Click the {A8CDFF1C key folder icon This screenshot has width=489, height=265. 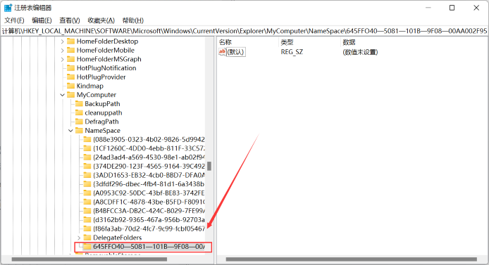(87, 202)
